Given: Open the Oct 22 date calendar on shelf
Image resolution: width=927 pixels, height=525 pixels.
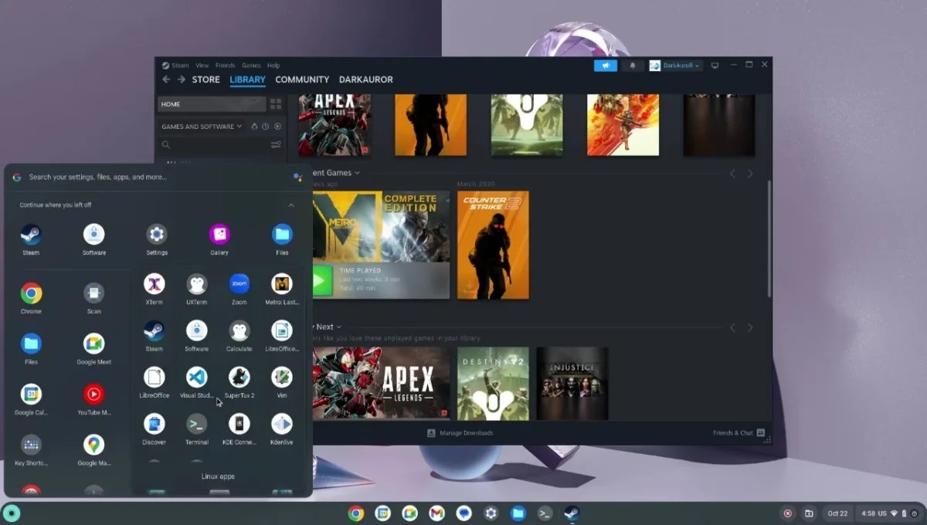Looking at the screenshot, I should pyautogui.click(x=837, y=513).
